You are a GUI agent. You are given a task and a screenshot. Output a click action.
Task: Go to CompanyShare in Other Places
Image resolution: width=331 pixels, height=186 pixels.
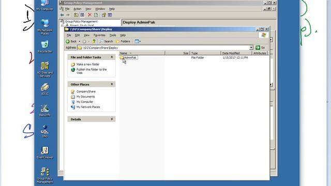86,91
